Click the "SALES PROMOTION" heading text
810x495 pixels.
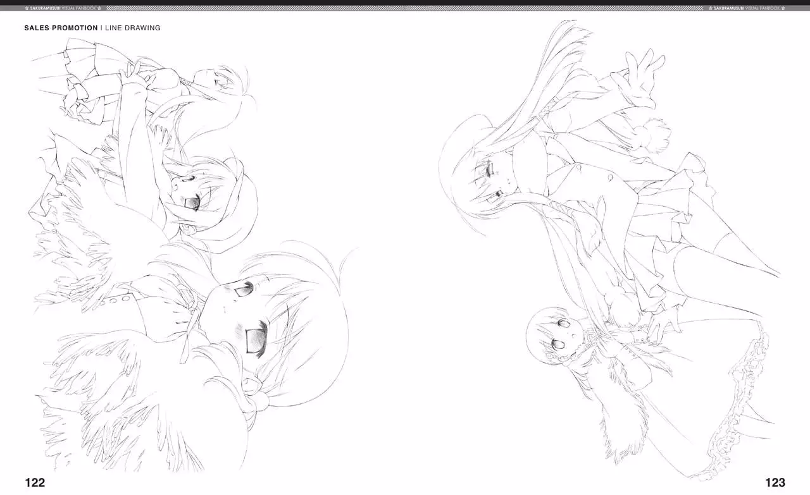pyautogui.click(x=61, y=28)
